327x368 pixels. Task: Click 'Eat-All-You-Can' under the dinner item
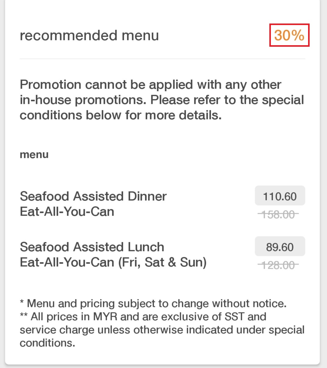[67, 211]
